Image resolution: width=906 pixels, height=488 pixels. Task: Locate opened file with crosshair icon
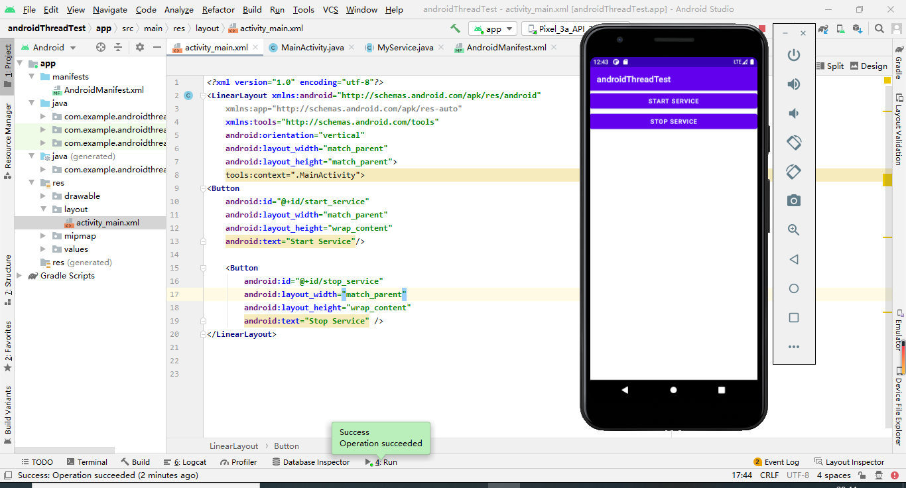point(101,47)
